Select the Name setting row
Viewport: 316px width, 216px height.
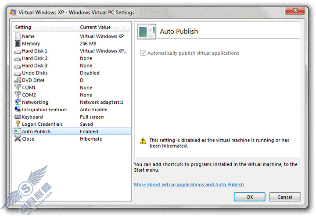tap(72, 36)
